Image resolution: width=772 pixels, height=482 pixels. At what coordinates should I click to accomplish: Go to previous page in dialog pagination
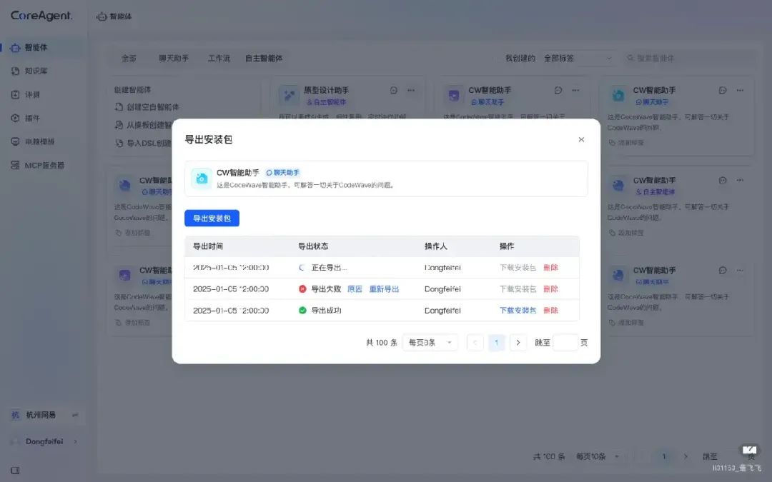coord(475,342)
